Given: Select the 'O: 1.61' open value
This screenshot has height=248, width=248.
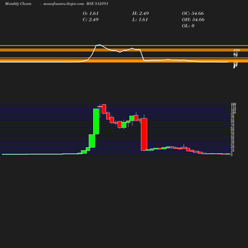Looking at the screenshot, I should pyautogui.click(x=91, y=13).
